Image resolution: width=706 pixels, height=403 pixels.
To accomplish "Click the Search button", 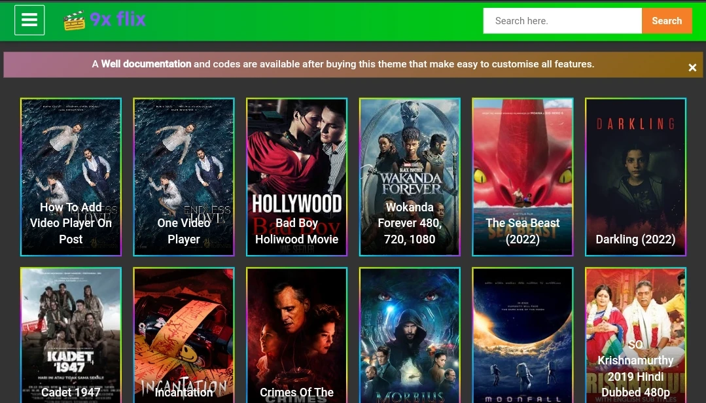I will click(x=666, y=20).
